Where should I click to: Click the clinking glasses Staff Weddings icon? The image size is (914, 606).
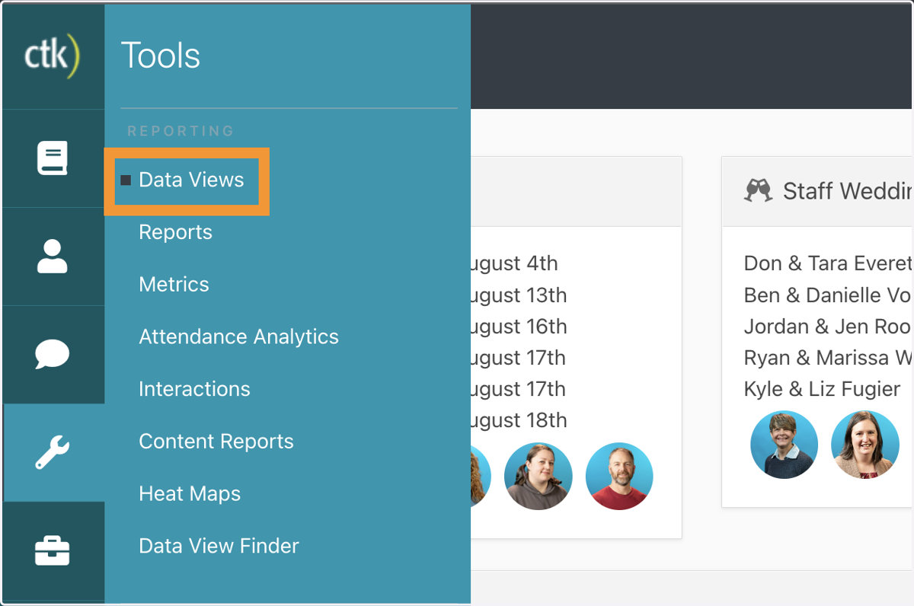[758, 190]
